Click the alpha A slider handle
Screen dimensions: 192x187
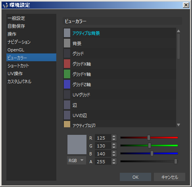pyautogui.click(x=176, y=161)
